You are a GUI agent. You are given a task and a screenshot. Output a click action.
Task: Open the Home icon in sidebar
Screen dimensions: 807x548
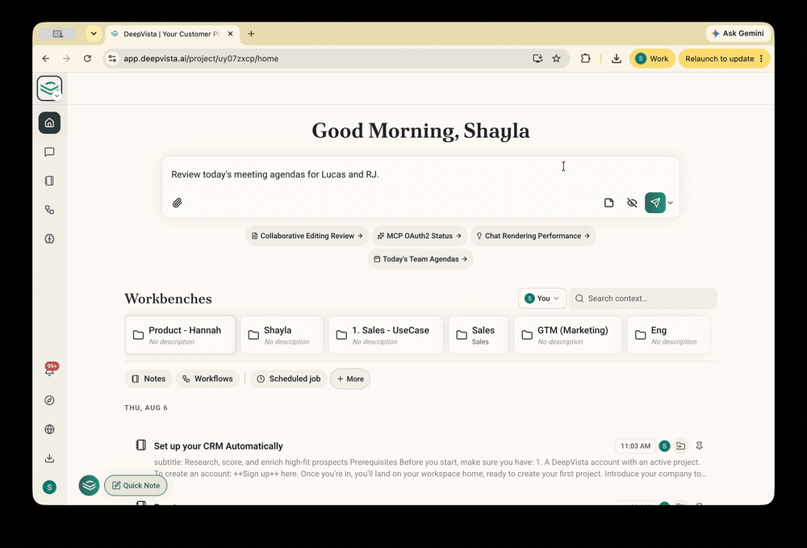click(x=49, y=123)
